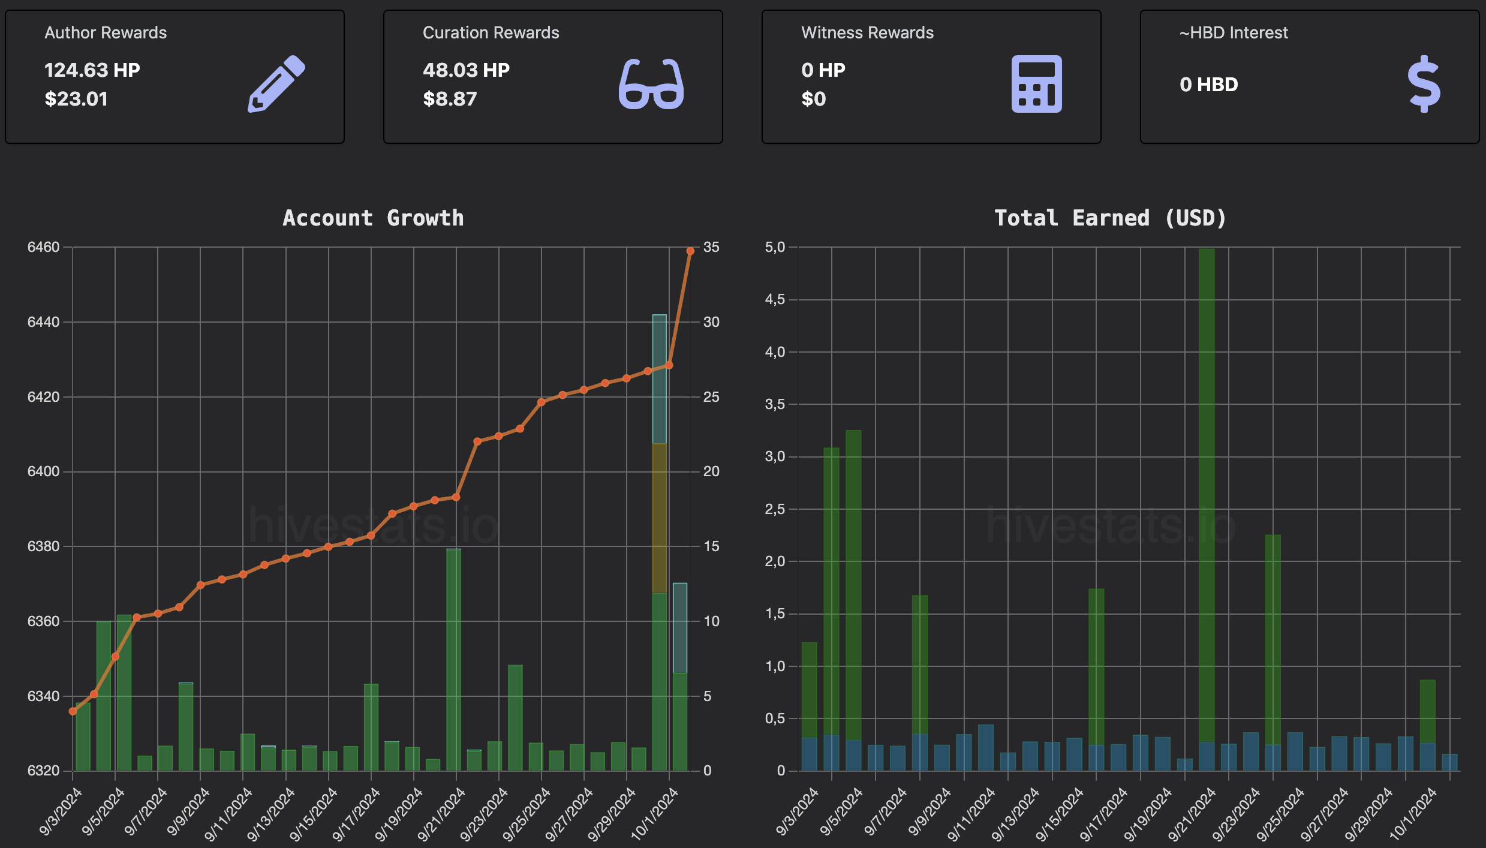Click the first line point at 9/3/2024
1486x848 pixels.
pos(73,711)
